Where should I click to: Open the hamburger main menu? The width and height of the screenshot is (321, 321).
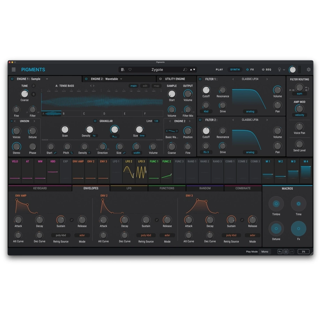coord(14,69)
